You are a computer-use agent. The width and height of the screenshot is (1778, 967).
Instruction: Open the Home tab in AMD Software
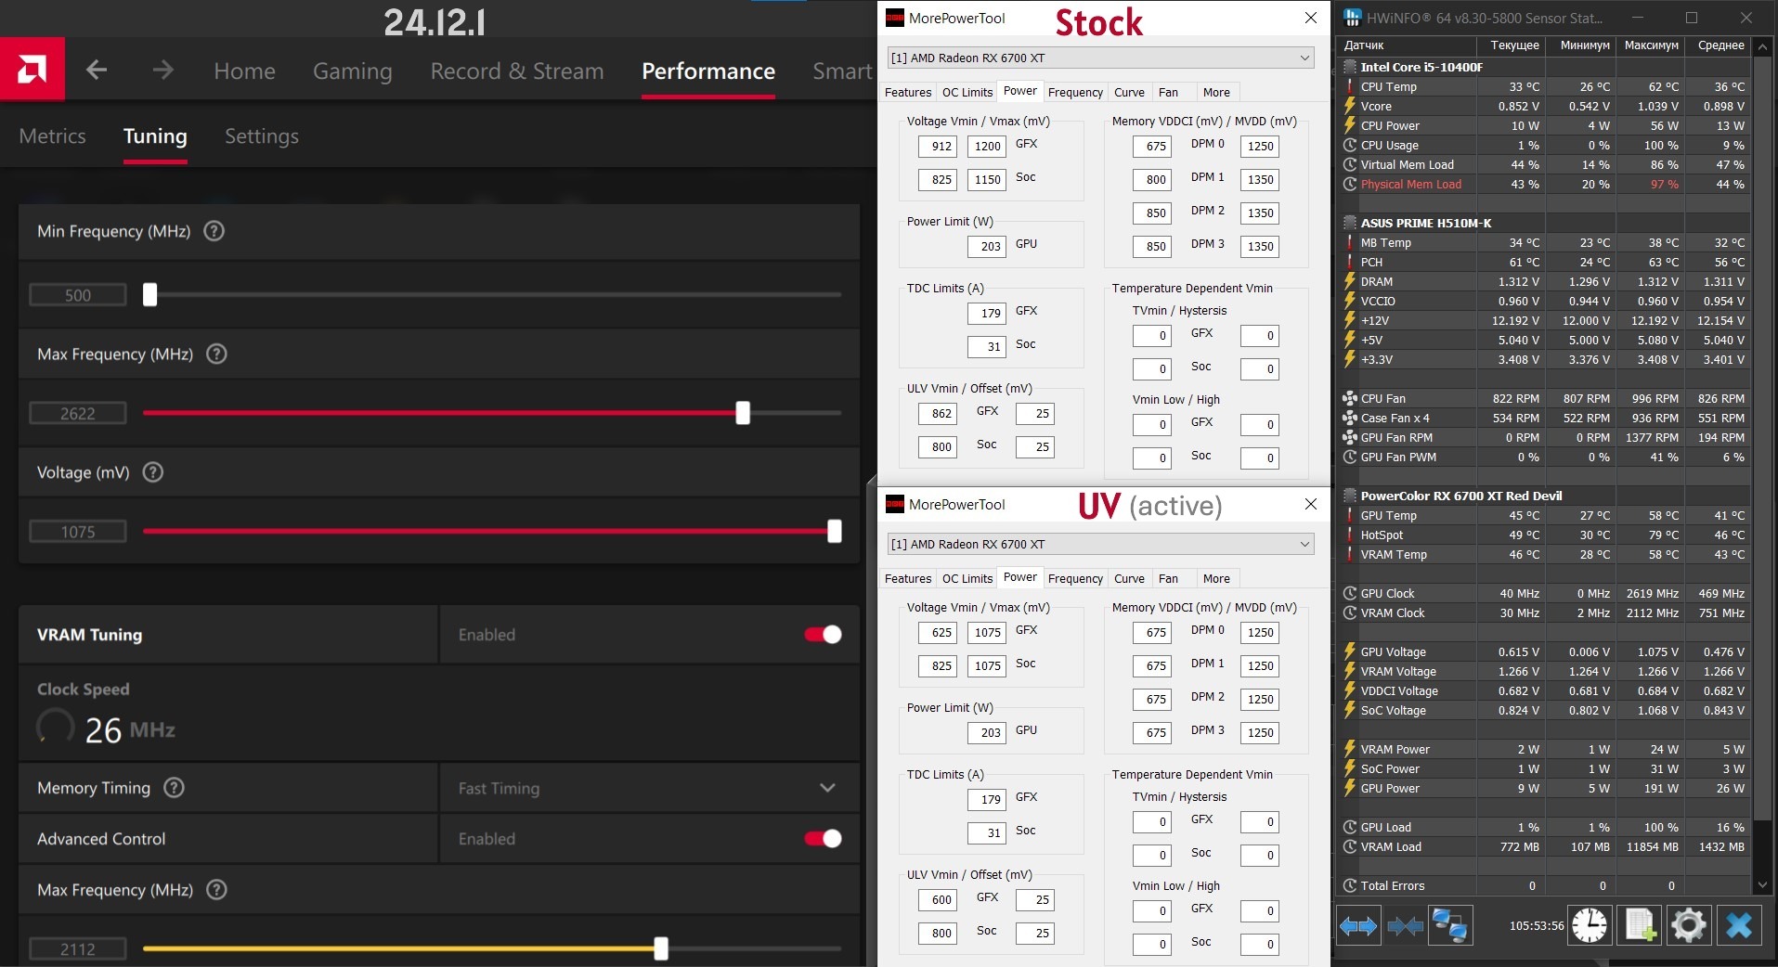244,71
